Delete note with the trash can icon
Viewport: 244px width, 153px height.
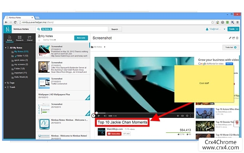237,38
